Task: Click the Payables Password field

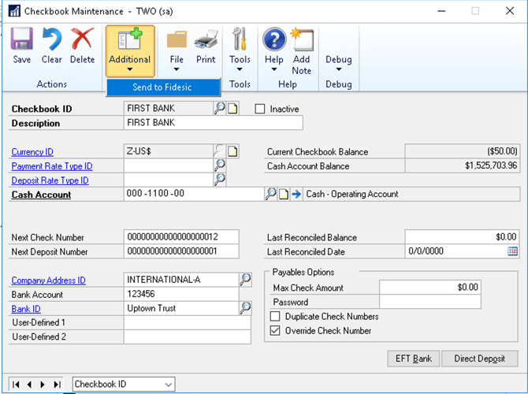Action: click(430, 302)
